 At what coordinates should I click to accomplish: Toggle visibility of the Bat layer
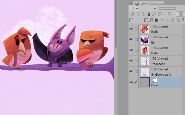[131, 39]
